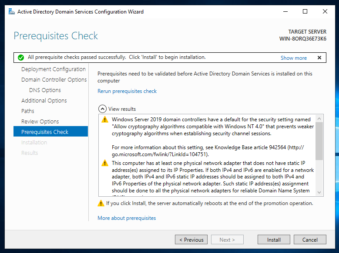This screenshot has width=339, height=253.
Task: Go to Additional Options step
Action: pos(44,101)
